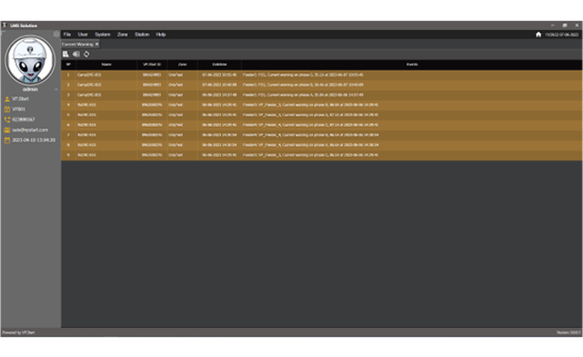Click the clock display in top-right corner
Viewport: 583px width, 357px height.
click(x=561, y=35)
